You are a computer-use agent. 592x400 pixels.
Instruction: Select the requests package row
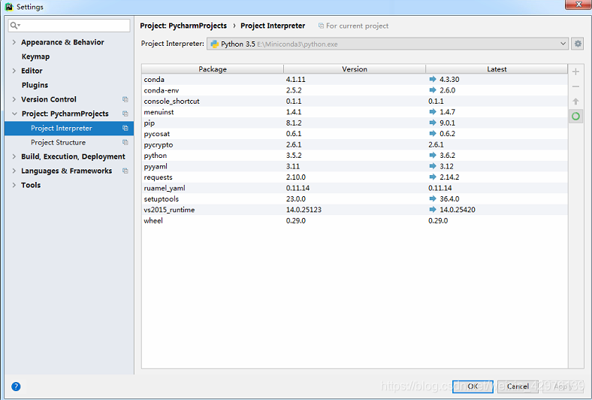pos(355,177)
